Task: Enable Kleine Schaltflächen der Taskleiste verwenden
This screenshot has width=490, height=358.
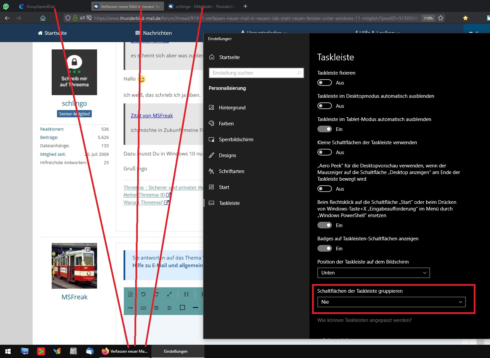Action: [x=325, y=152]
